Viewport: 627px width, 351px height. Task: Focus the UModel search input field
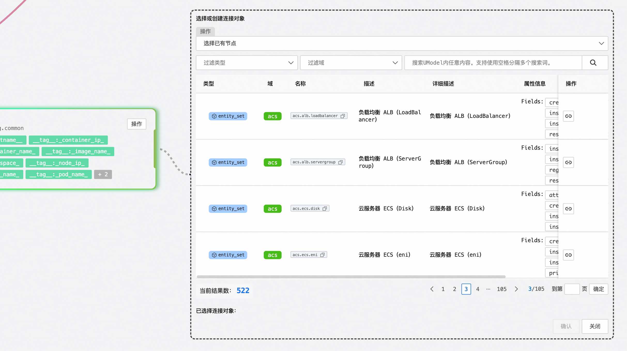click(x=493, y=63)
